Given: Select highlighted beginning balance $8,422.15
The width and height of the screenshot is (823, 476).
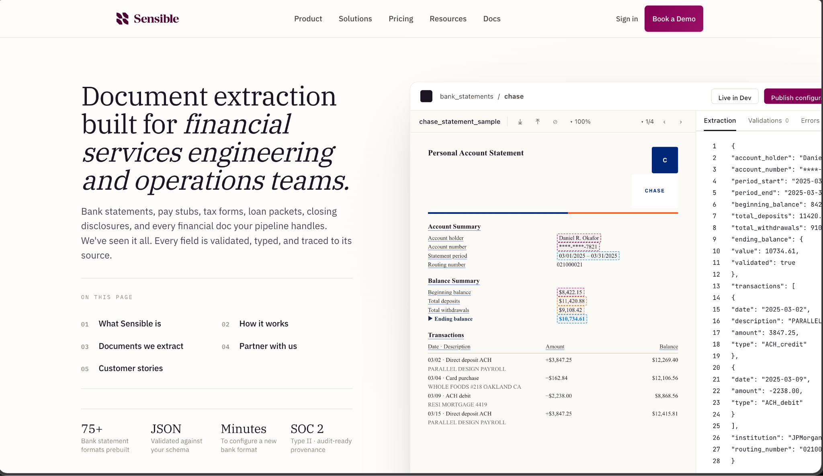Looking at the screenshot, I should point(570,292).
